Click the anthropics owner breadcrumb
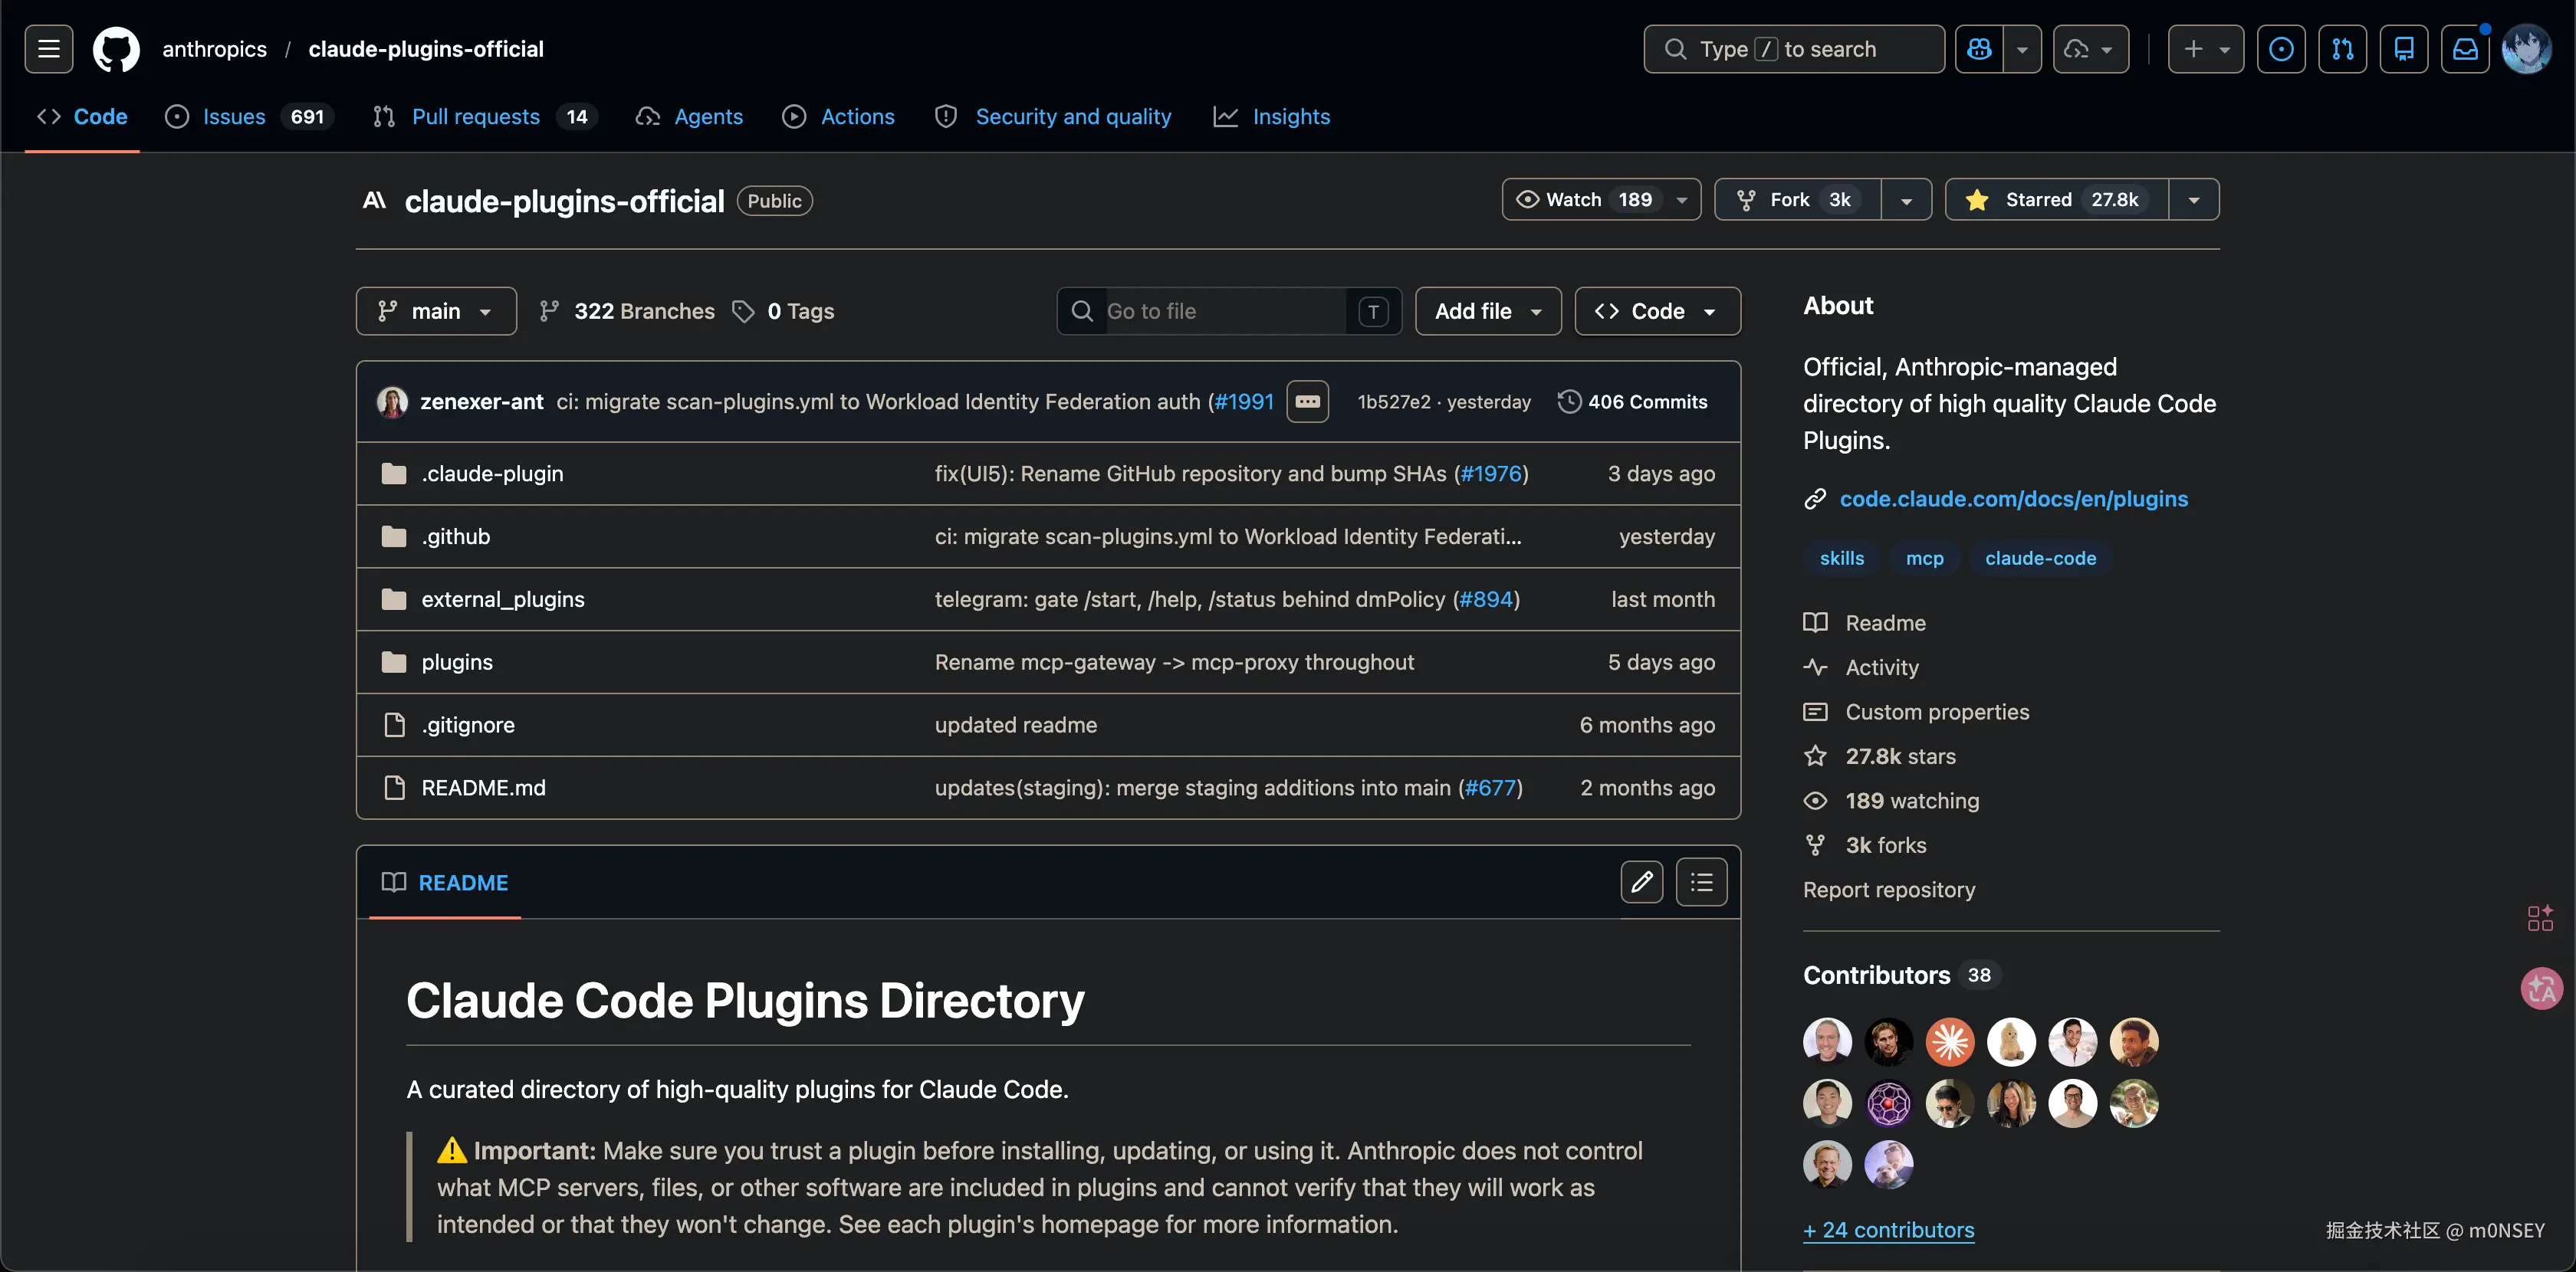Viewport: 2576px width, 1272px height. 214,49
